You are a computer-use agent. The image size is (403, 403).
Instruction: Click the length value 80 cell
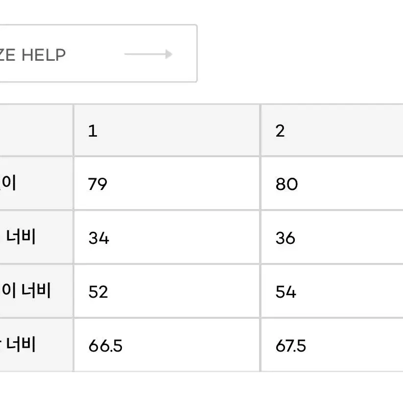click(332, 184)
